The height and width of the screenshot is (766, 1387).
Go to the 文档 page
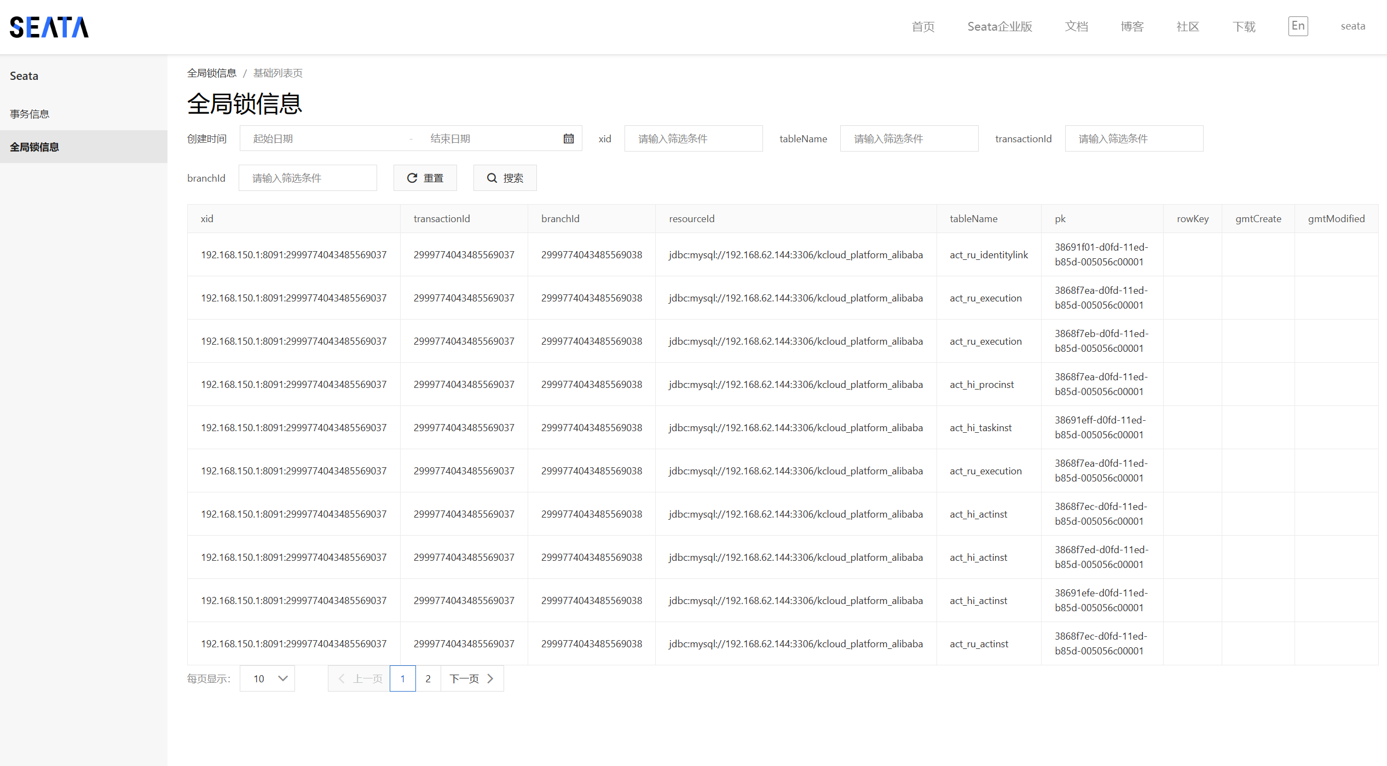[x=1076, y=26]
